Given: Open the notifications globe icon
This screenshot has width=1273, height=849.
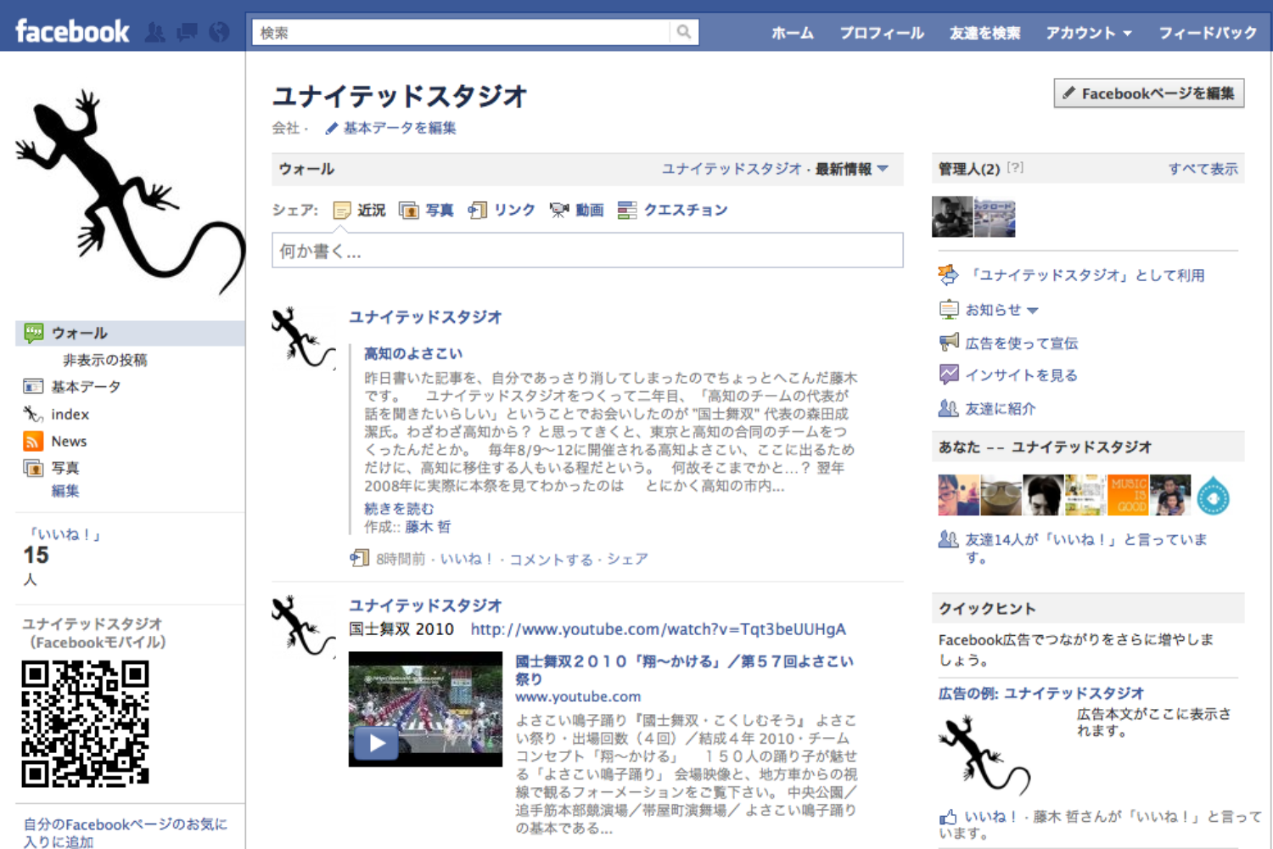Looking at the screenshot, I should (x=219, y=32).
